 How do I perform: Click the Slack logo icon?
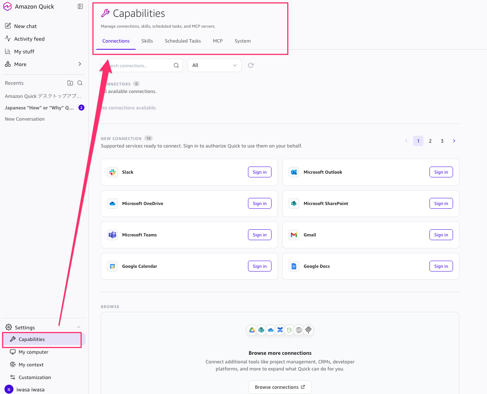tap(112, 172)
